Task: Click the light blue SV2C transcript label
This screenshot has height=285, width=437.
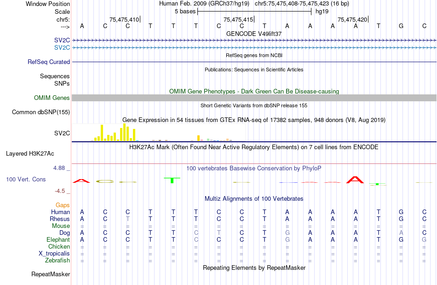Action: (62, 48)
